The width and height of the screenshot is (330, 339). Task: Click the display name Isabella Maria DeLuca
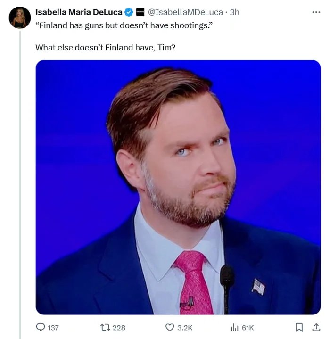click(79, 12)
